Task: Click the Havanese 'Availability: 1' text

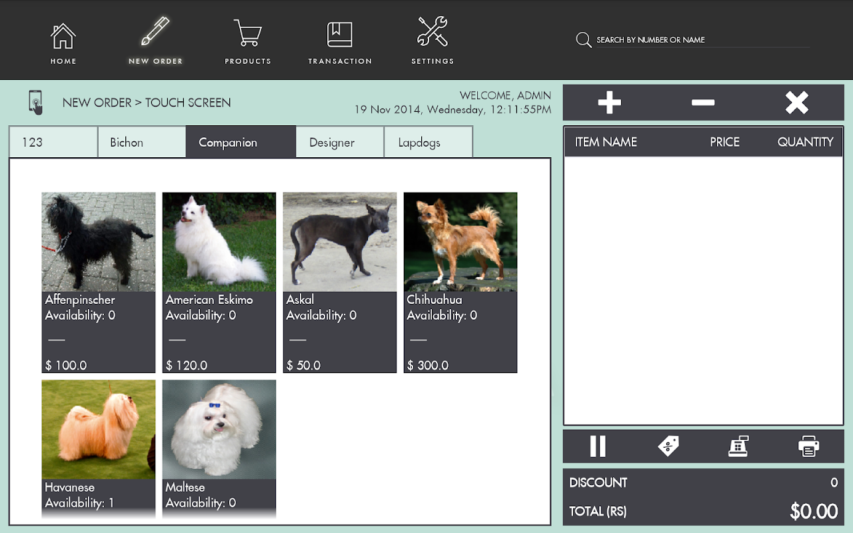Action: click(x=79, y=503)
